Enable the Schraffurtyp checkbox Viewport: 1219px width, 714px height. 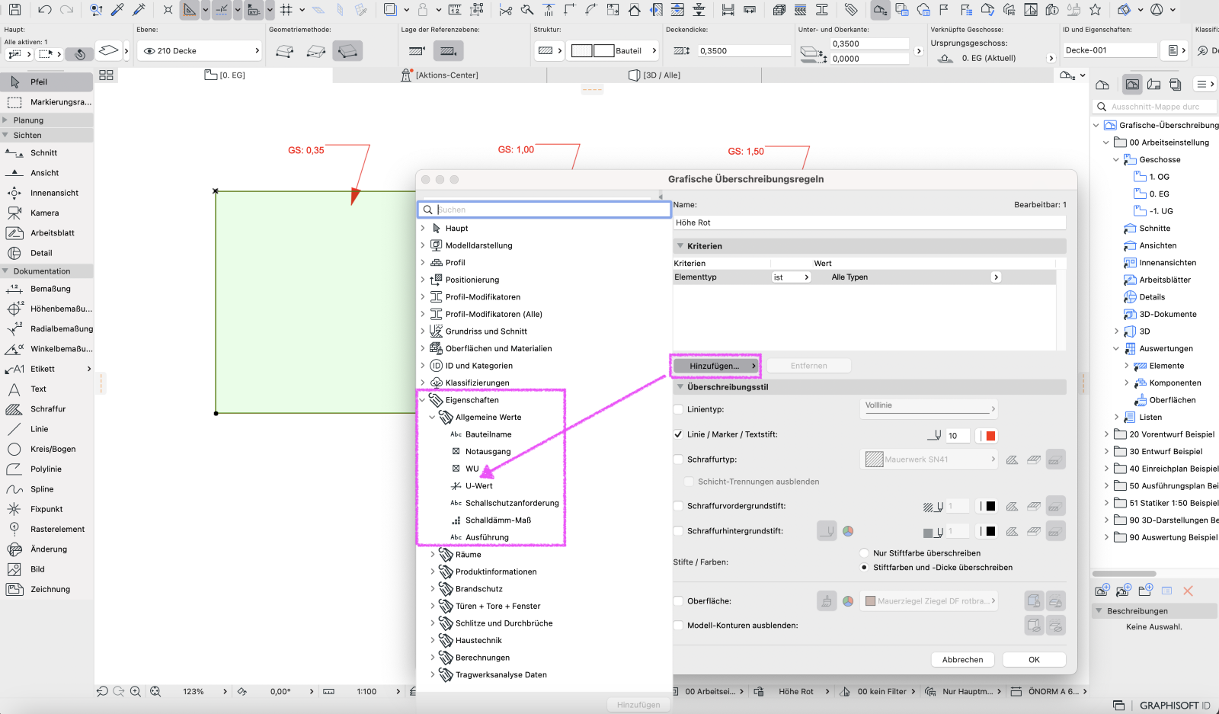click(x=678, y=459)
